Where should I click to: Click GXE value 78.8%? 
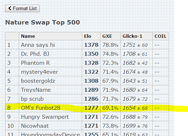110,45
